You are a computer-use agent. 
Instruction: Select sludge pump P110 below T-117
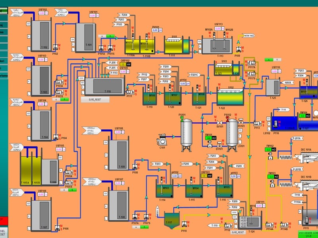(184, 224)
